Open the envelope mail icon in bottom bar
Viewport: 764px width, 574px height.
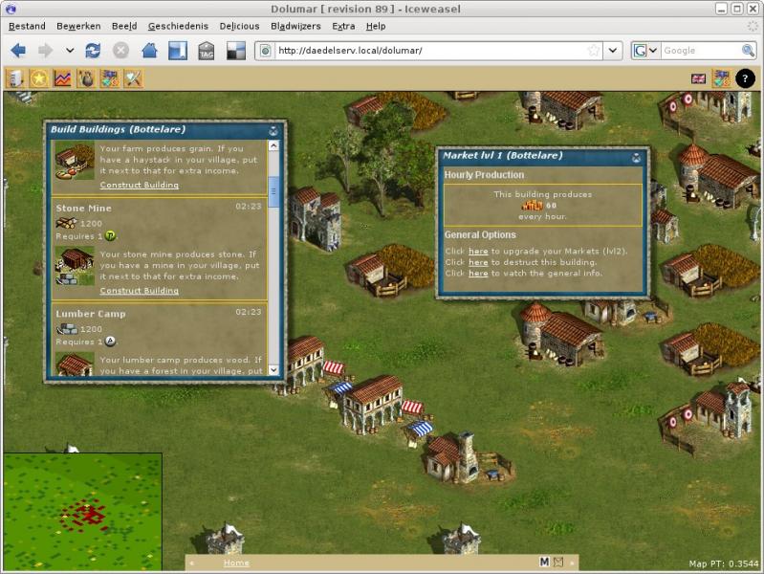[x=558, y=563]
